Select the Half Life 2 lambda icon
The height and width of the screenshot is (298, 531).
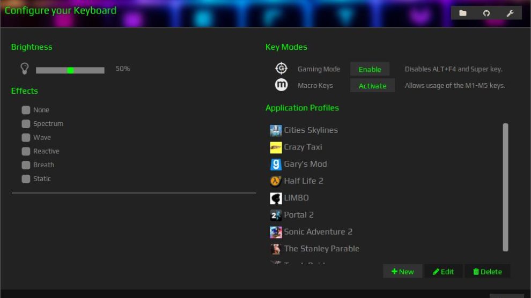click(x=276, y=181)
